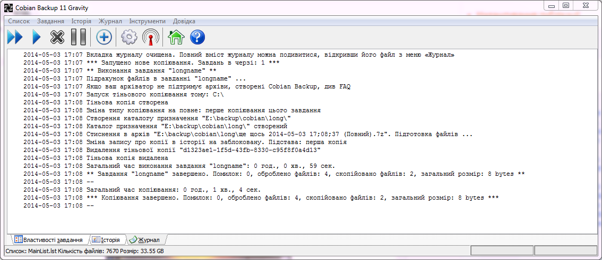Open help with blue question mark icon
602x260 pixels.
click(x=197, y=37)
